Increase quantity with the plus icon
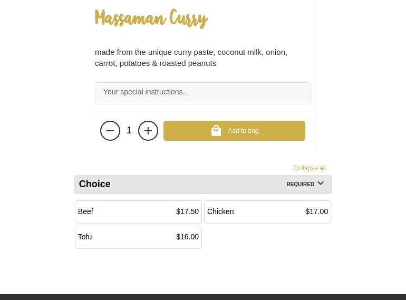406x300 pixels. coord(148,131)
